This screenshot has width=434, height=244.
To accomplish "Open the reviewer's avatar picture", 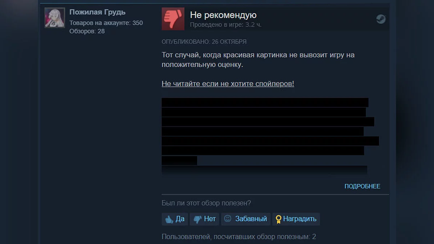I will pos(55,18).
